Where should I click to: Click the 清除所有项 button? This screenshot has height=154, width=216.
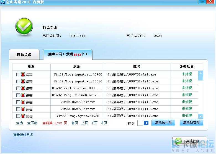[x=191, y=123]
